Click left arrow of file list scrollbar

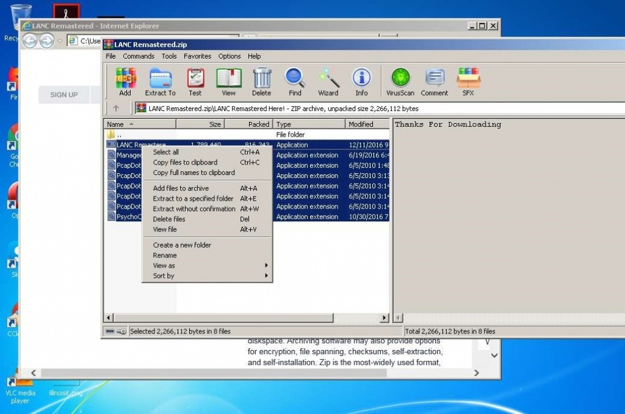109,318
